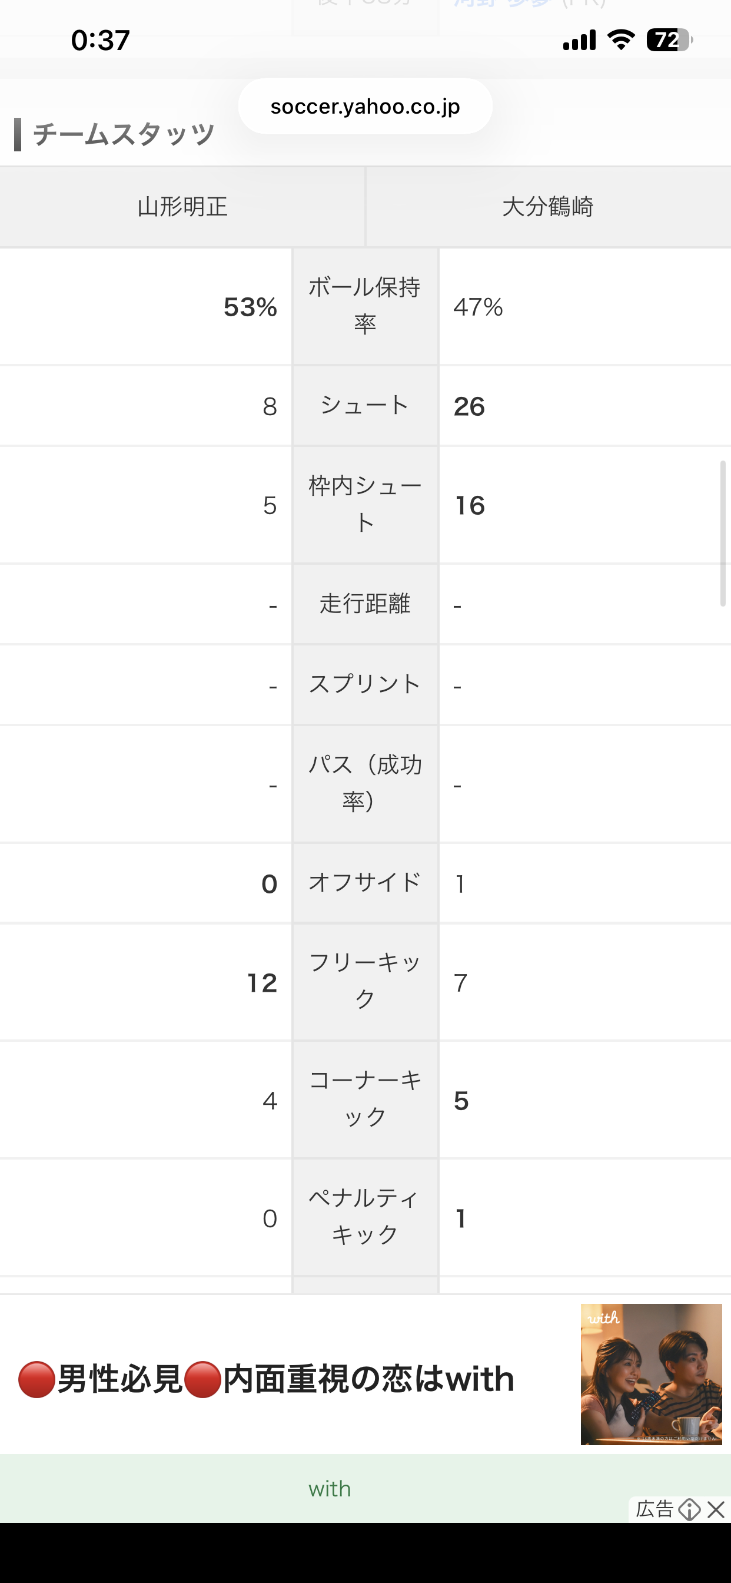Viewport: 731px width, 1583px height.
Task: Tap the ad info icon
Action: (689, 1509)
